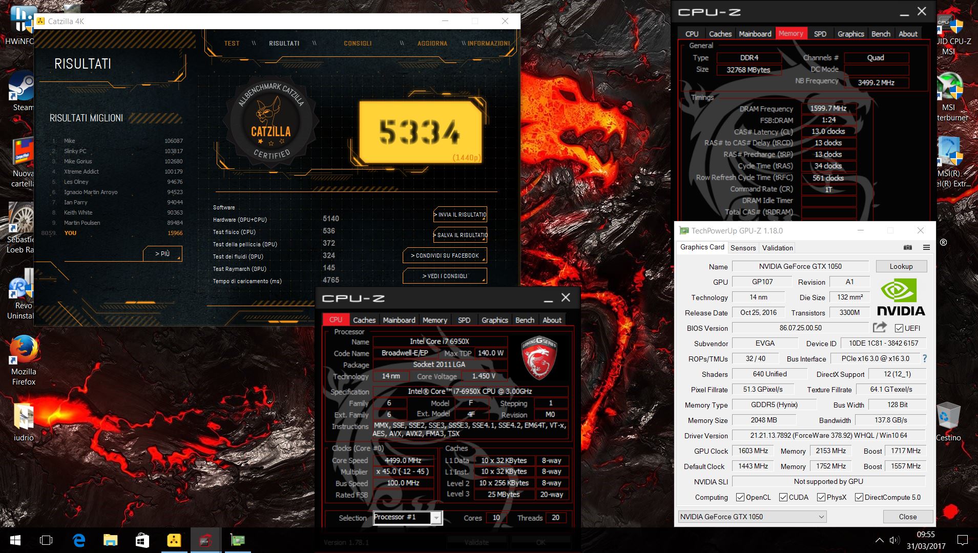
Task: Click the Driver Version field in GPU-Z
Action: 828,436
